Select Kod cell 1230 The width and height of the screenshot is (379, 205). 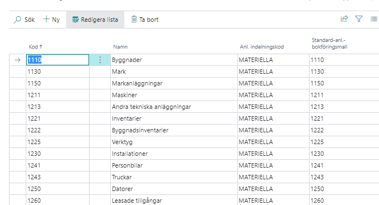pos(58,154)
